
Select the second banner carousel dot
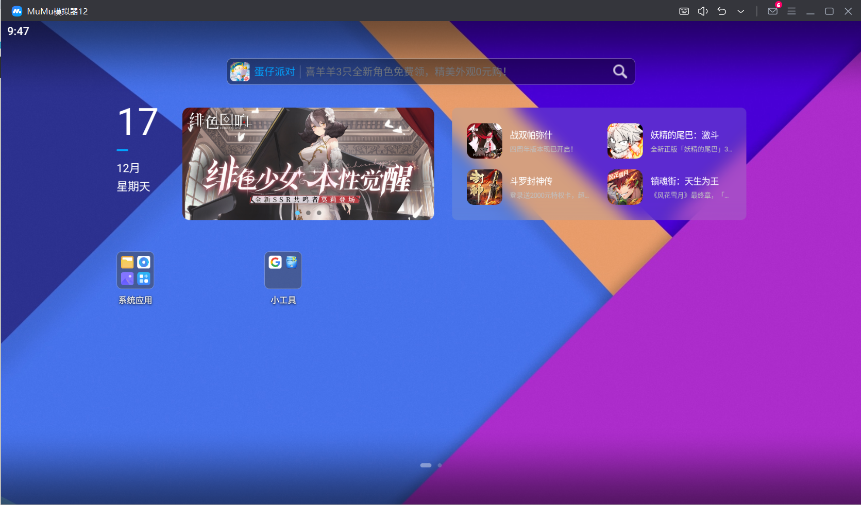click(x=308, y=213)
